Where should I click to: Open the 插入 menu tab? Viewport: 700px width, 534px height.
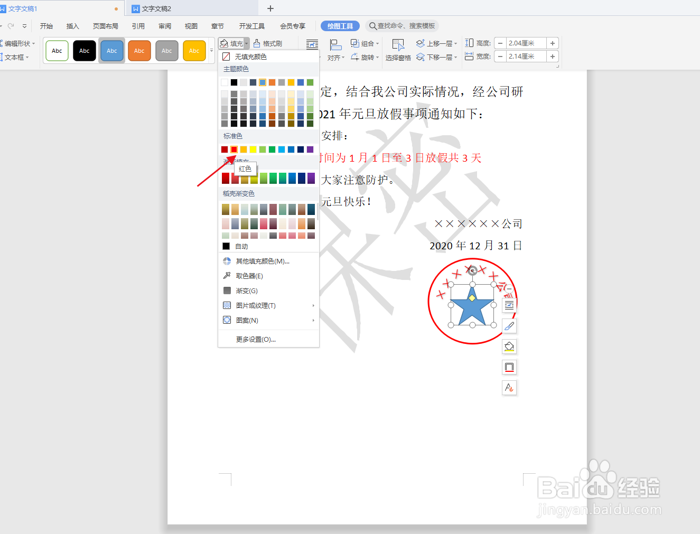[72, 25]
